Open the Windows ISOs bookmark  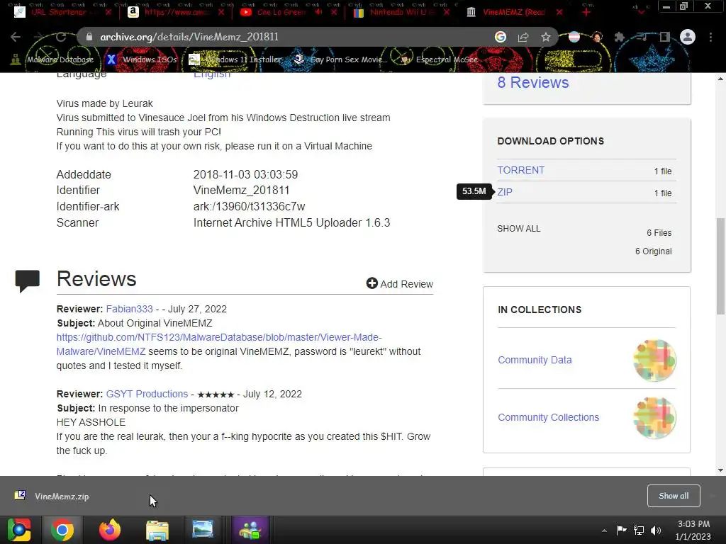tap(142, 59)
